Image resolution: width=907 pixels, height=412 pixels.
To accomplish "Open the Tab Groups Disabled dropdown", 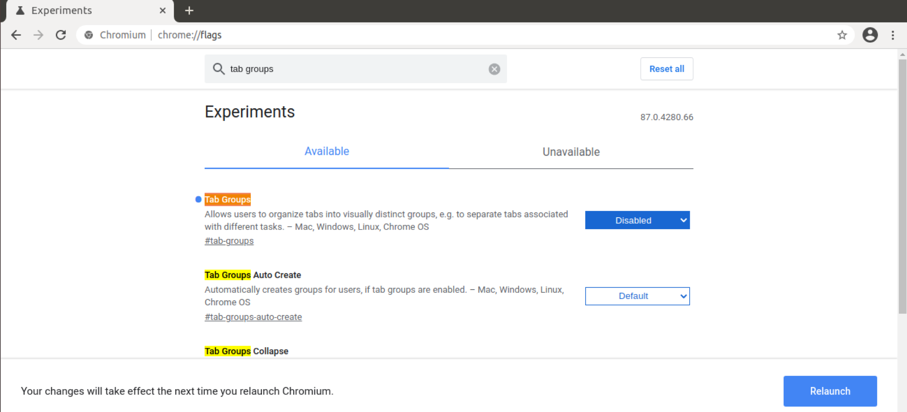I will point(637,220).
